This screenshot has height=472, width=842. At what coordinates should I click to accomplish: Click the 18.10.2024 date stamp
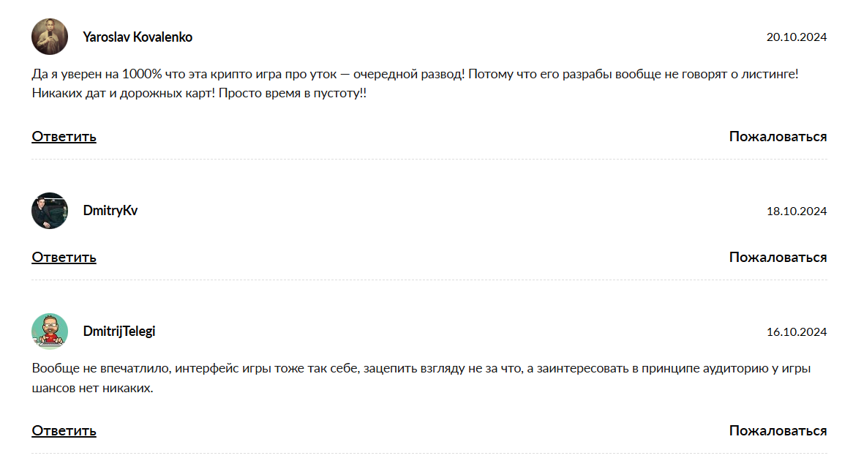796,211
